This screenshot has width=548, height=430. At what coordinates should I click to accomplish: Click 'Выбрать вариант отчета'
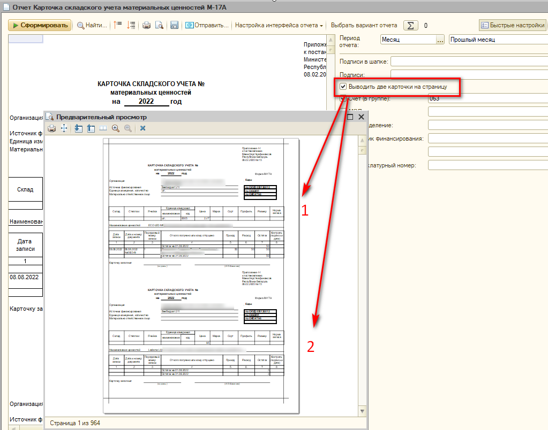[364, 25]
